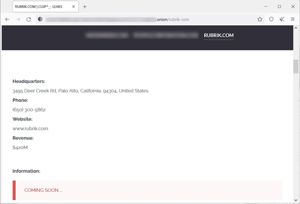Reload the current page
Screen dimensions: 300x204
(x=29, y=19)
